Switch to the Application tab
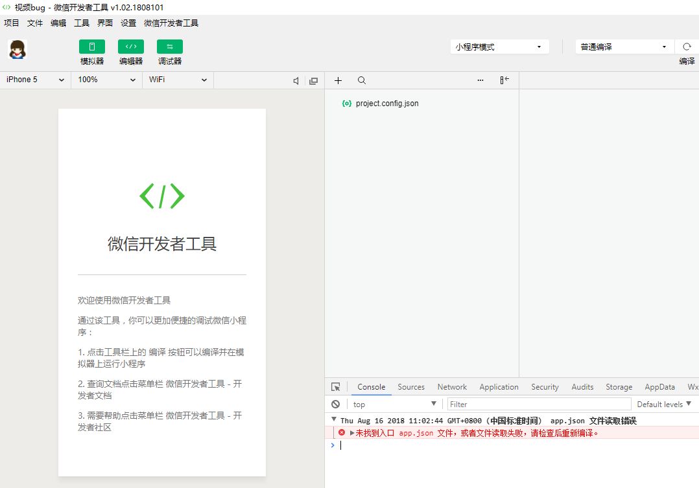 click(x=499, y=387)
